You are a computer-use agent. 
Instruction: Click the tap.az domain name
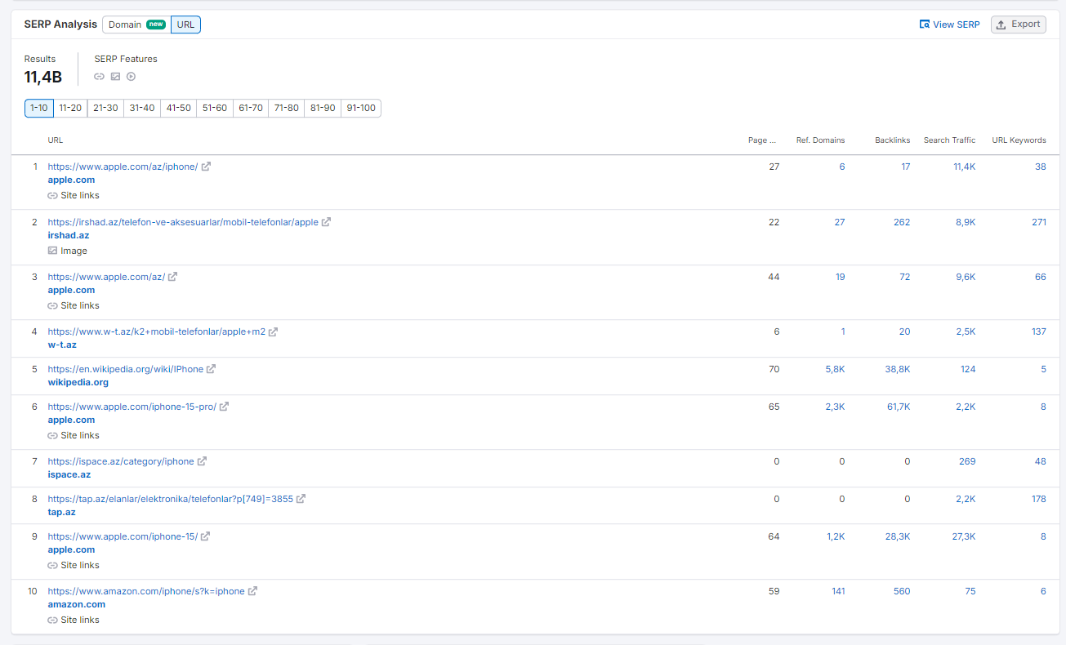(x=61, y=512)
